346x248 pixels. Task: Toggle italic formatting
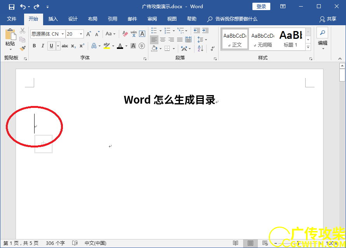point(43,46)
